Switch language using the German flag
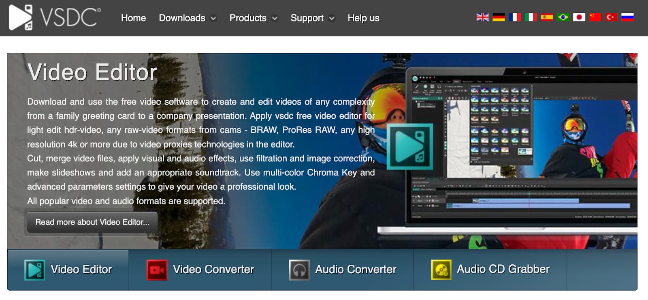648x300 pixels. click(499, 17)
